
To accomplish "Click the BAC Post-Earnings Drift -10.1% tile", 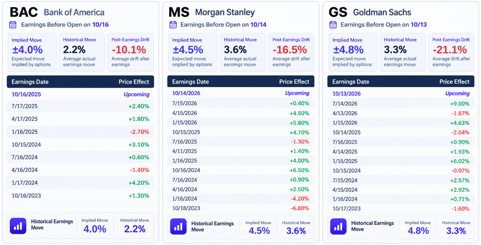I will [x=131, y=52].
